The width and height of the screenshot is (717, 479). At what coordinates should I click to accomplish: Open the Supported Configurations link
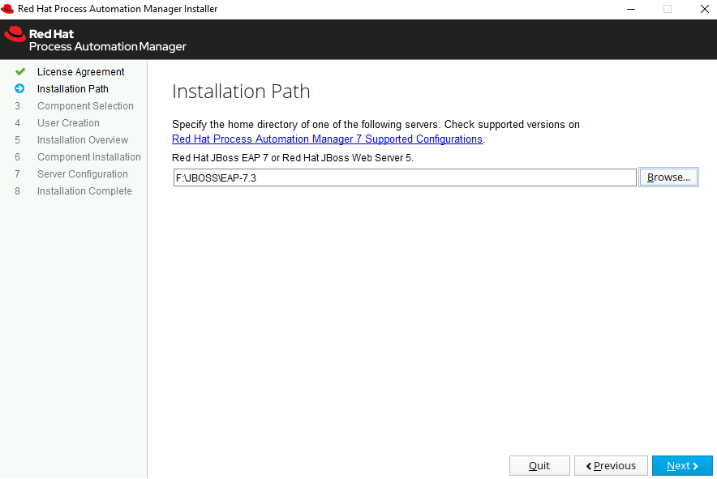point(327,139)
